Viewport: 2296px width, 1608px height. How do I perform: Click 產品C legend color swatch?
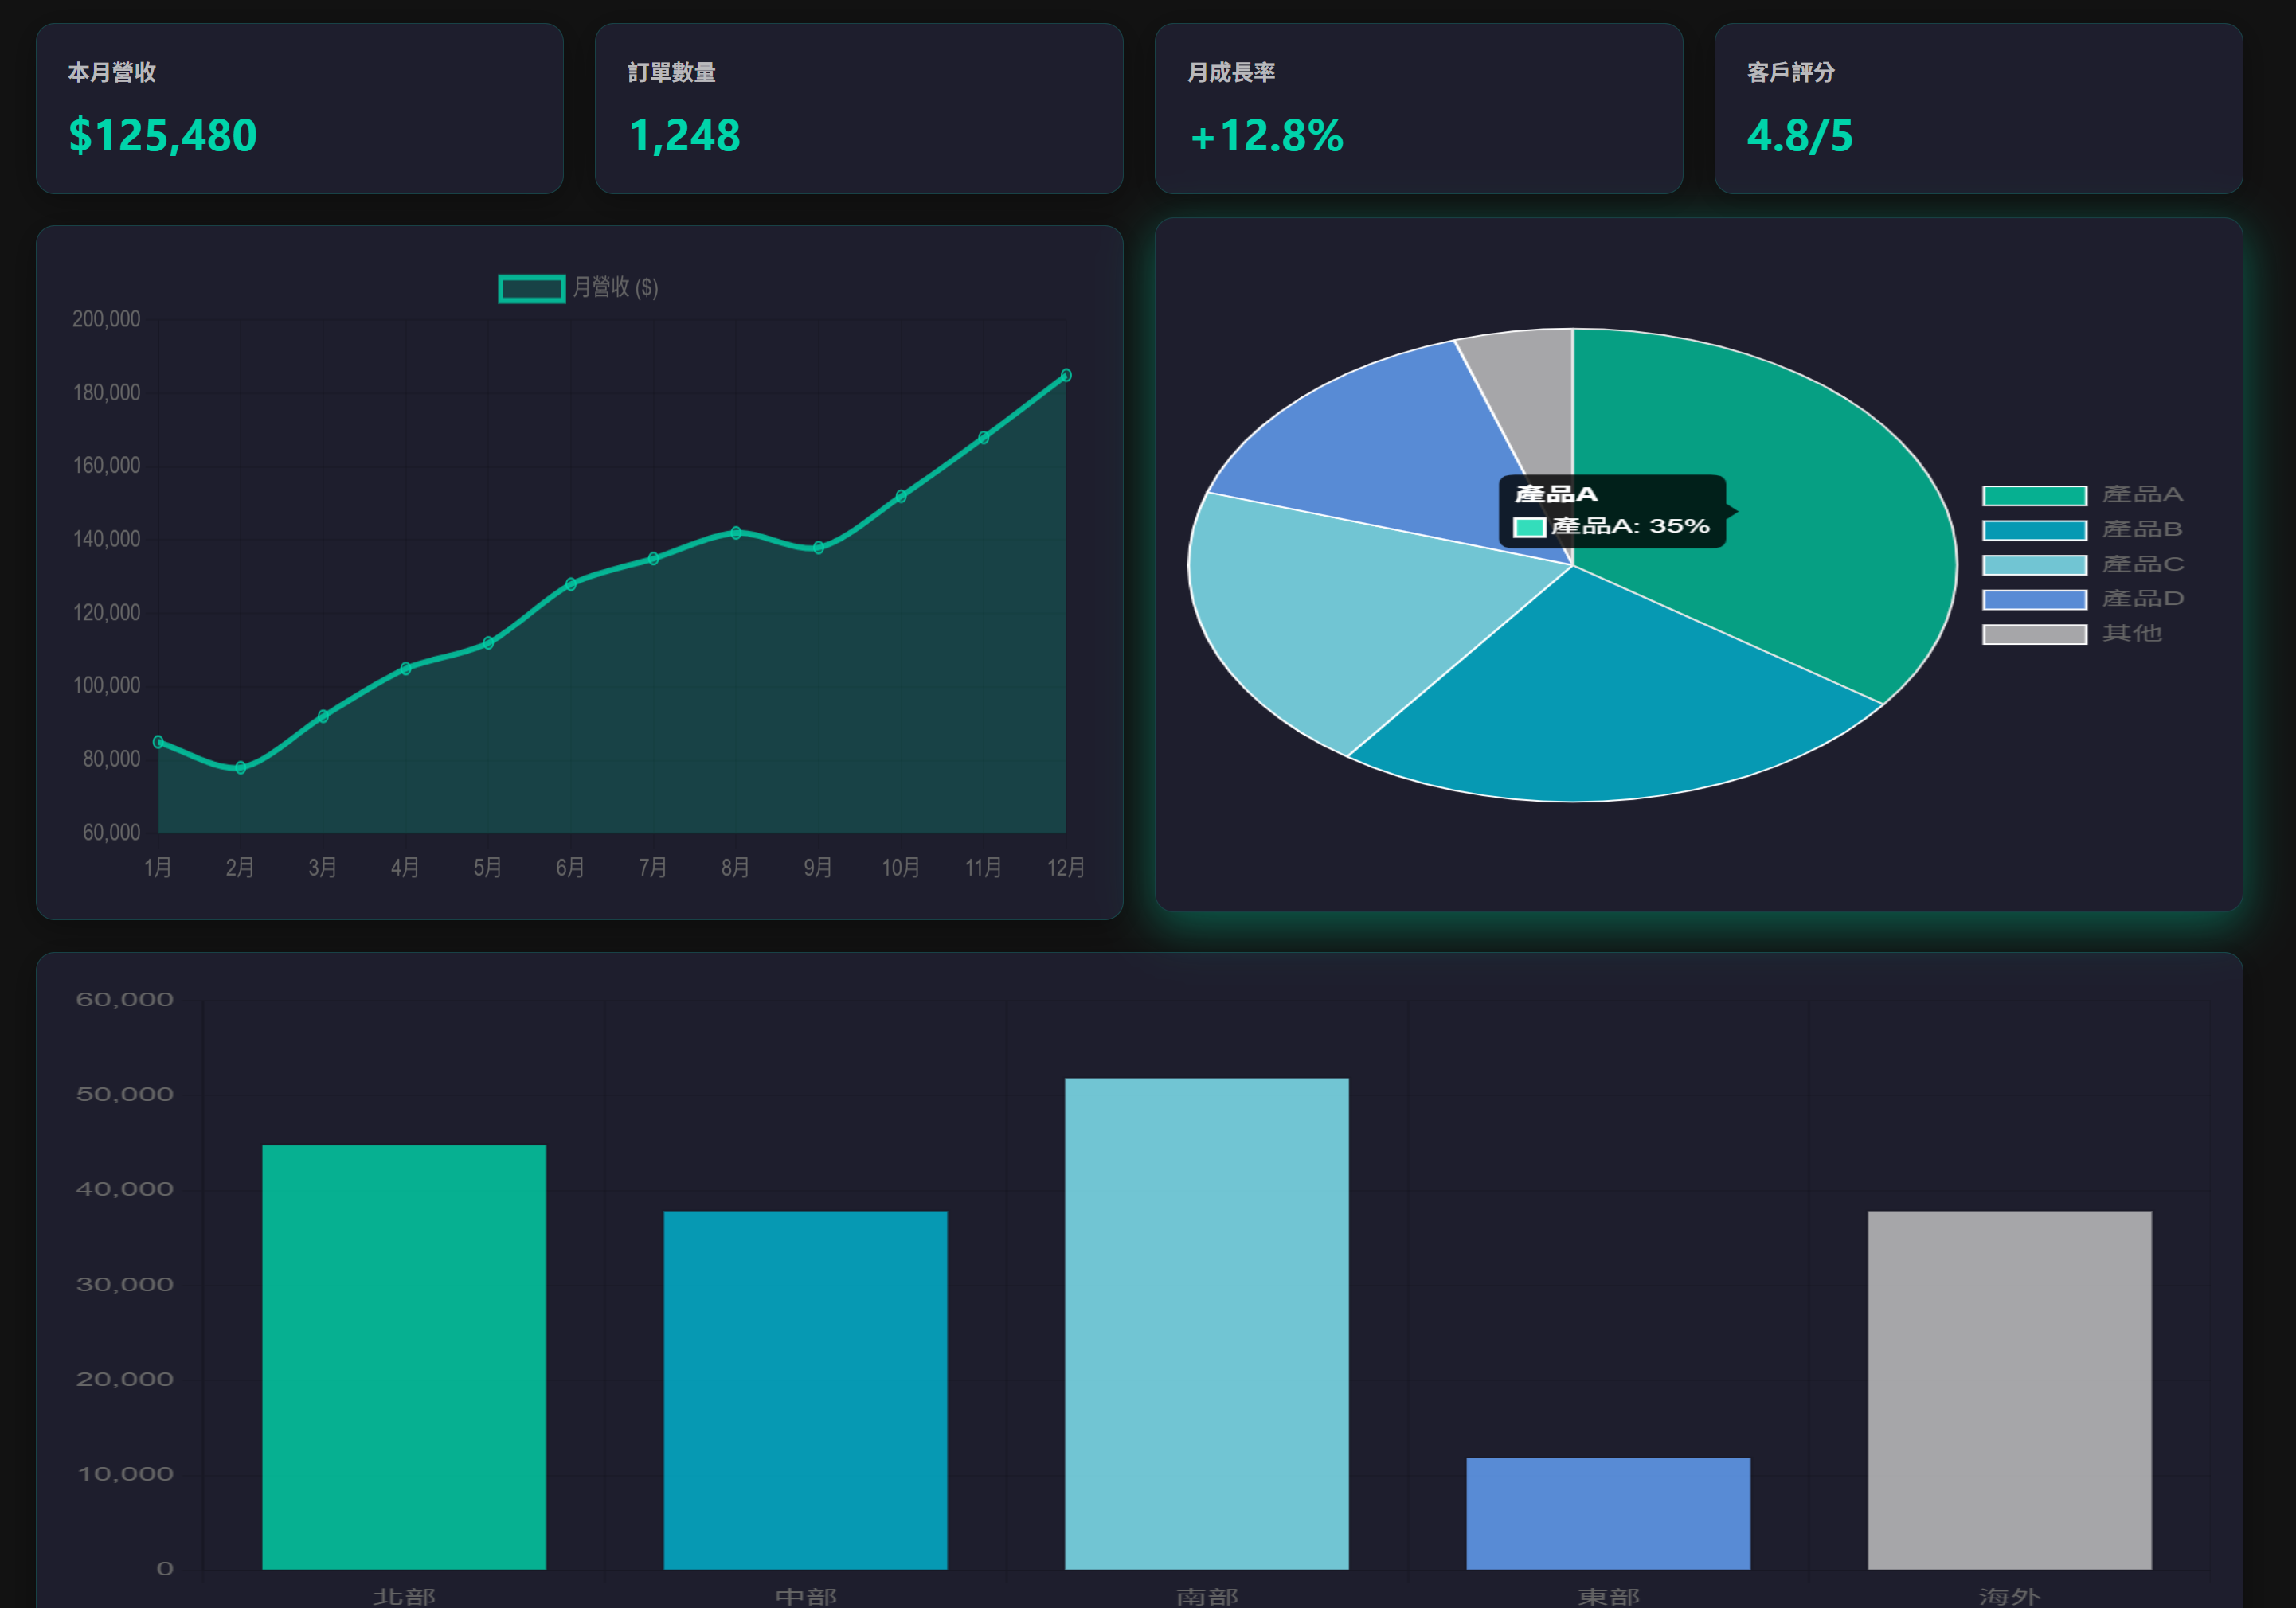pyautogui.click(x=2033, y=564)
